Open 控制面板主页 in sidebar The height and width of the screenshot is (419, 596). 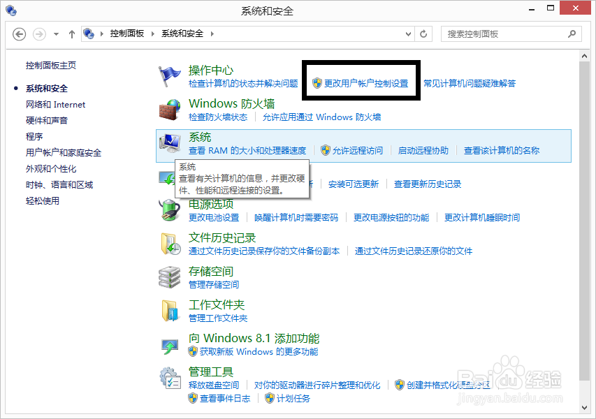(51, 66)
